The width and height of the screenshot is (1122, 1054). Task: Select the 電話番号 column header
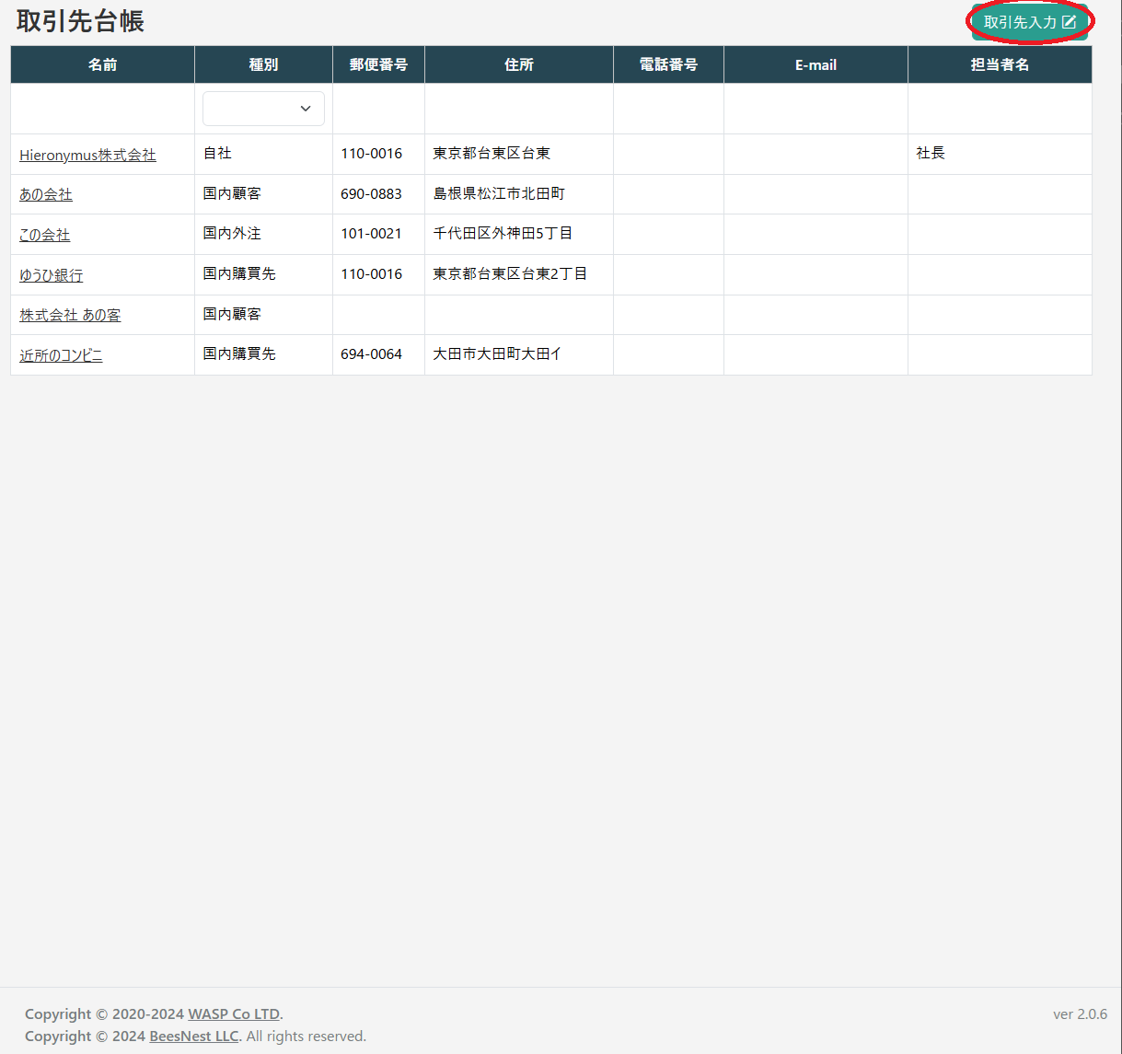668,64
